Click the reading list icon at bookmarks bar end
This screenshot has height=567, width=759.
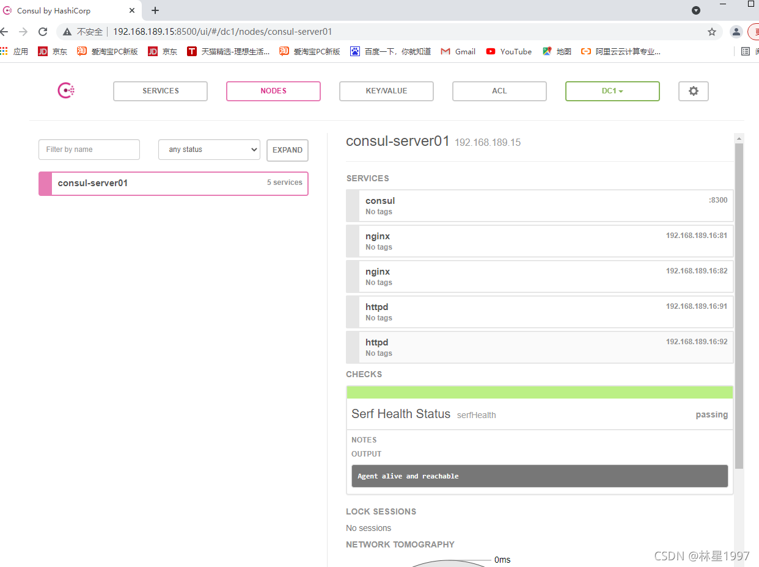coord(746,52)
